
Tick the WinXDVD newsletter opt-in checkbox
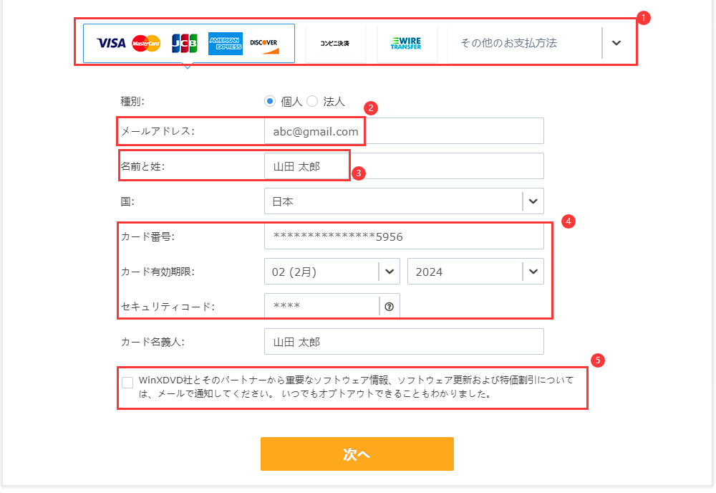127,383
